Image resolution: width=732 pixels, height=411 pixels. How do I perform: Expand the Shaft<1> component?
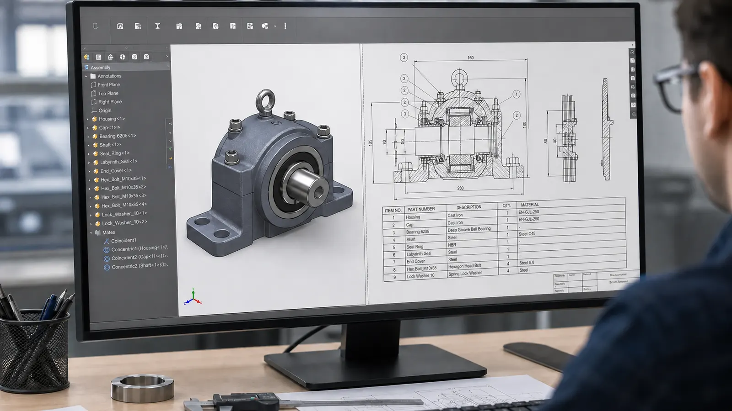[89, 145]
